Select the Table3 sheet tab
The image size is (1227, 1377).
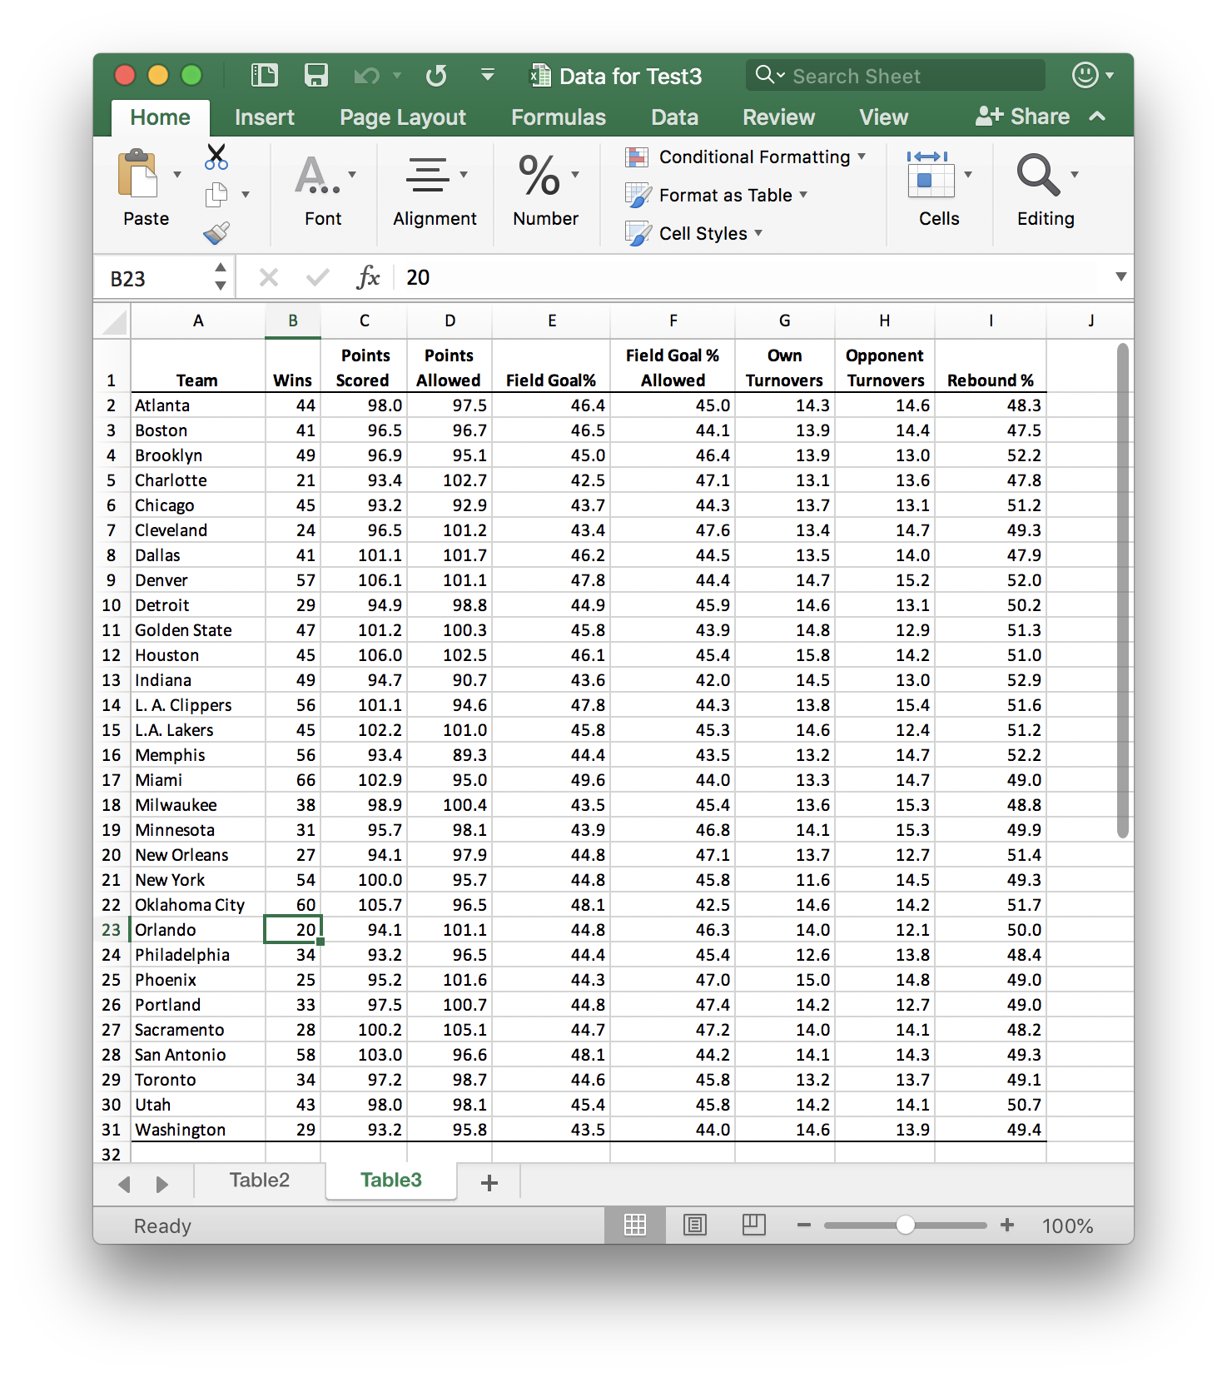[391, 1180]
